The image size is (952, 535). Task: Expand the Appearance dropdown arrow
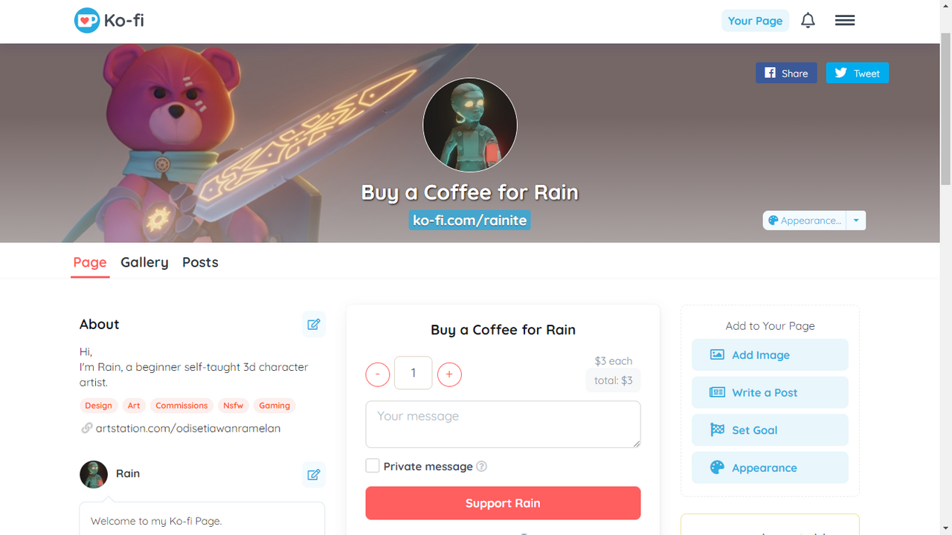click(856, 221)
